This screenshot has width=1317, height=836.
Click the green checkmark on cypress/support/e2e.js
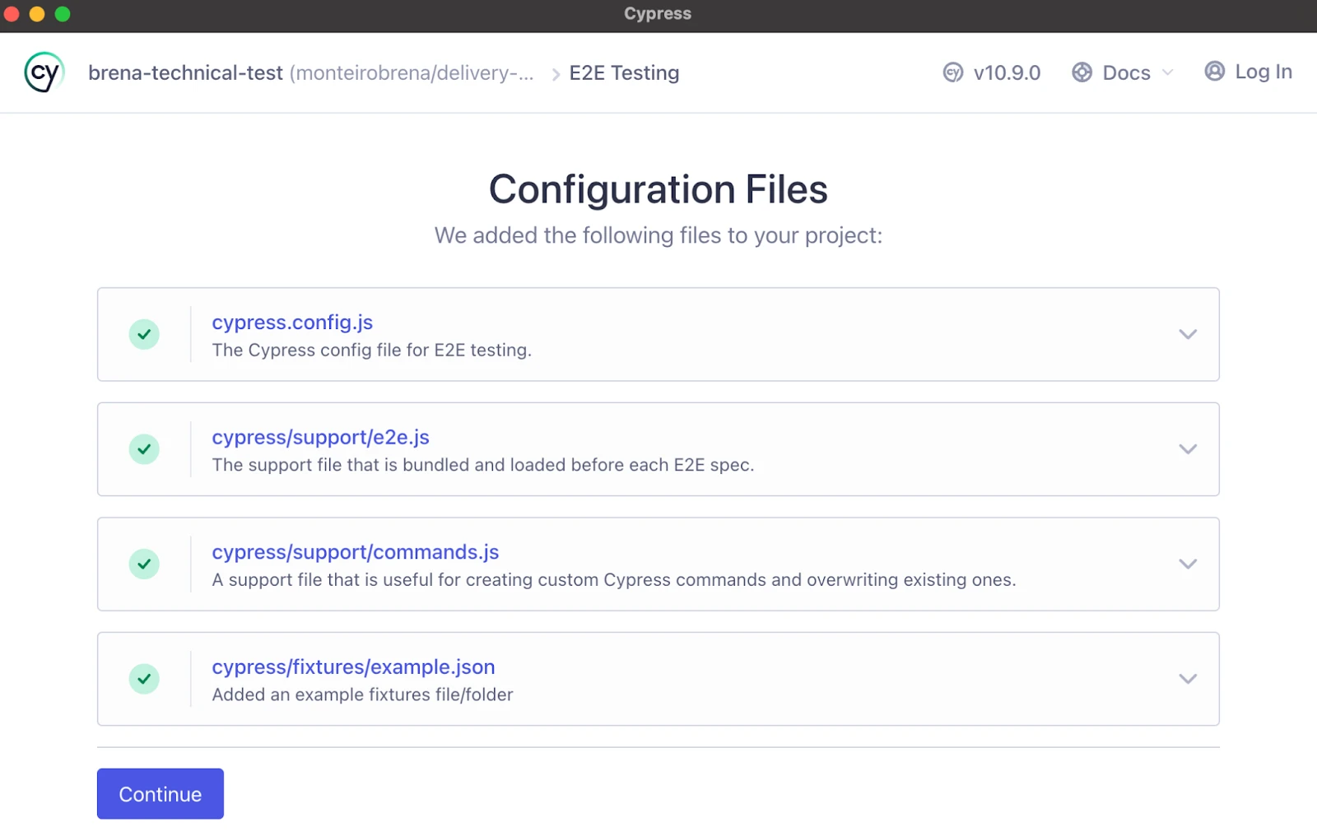[x=144, y=449]
